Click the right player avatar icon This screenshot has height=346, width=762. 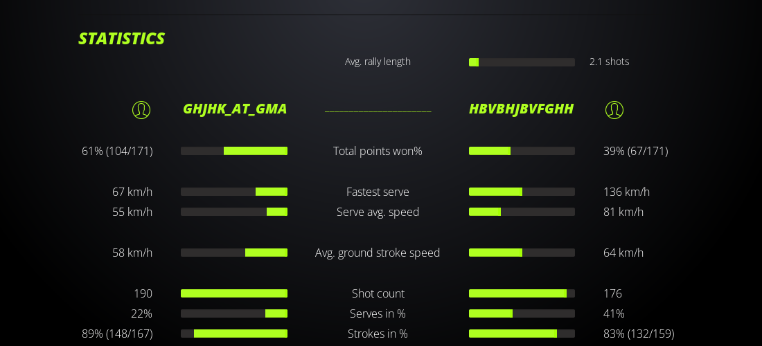point(614,110)
